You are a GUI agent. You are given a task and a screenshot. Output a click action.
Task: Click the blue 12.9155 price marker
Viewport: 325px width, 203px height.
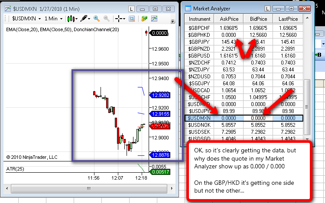pos(160,114)
